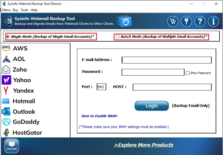The width and height of the screenshot is (223, 155).
Task: Close the Webmail Backup Tool window
Action: tap(216, 4)
